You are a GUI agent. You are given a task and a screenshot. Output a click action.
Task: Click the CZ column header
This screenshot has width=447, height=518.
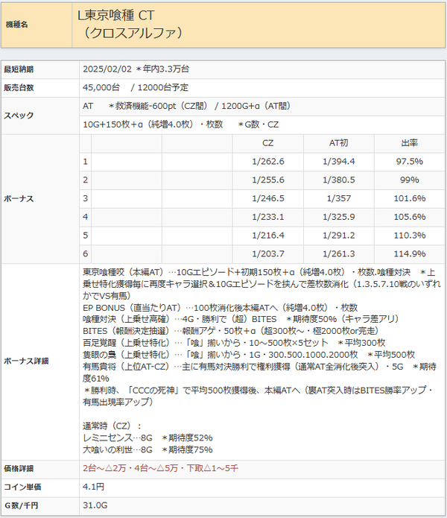(267, 143)
